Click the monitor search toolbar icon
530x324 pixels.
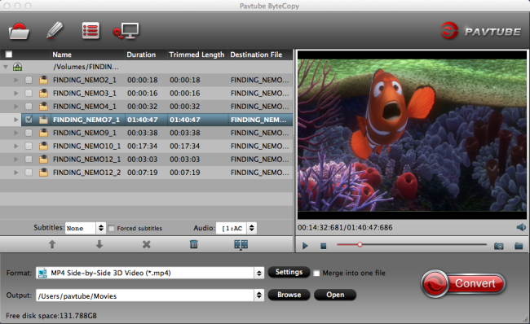pyautogui.click(x=126, y=31)
